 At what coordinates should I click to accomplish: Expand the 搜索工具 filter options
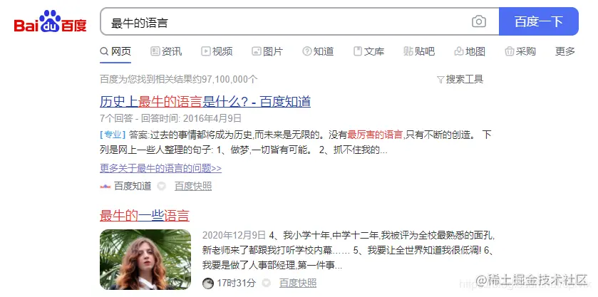460,79
